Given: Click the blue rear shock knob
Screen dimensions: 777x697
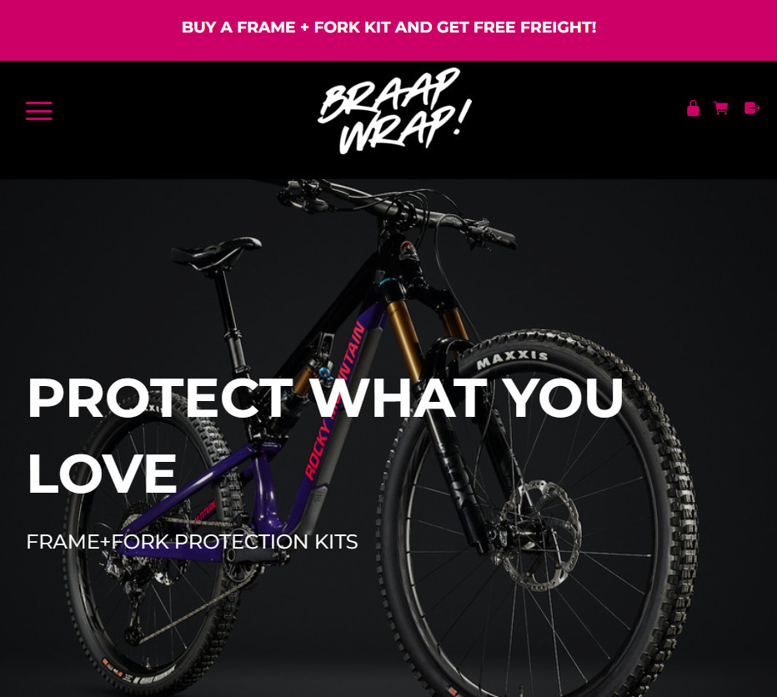Looking at the screenshot, I should 326,374.
